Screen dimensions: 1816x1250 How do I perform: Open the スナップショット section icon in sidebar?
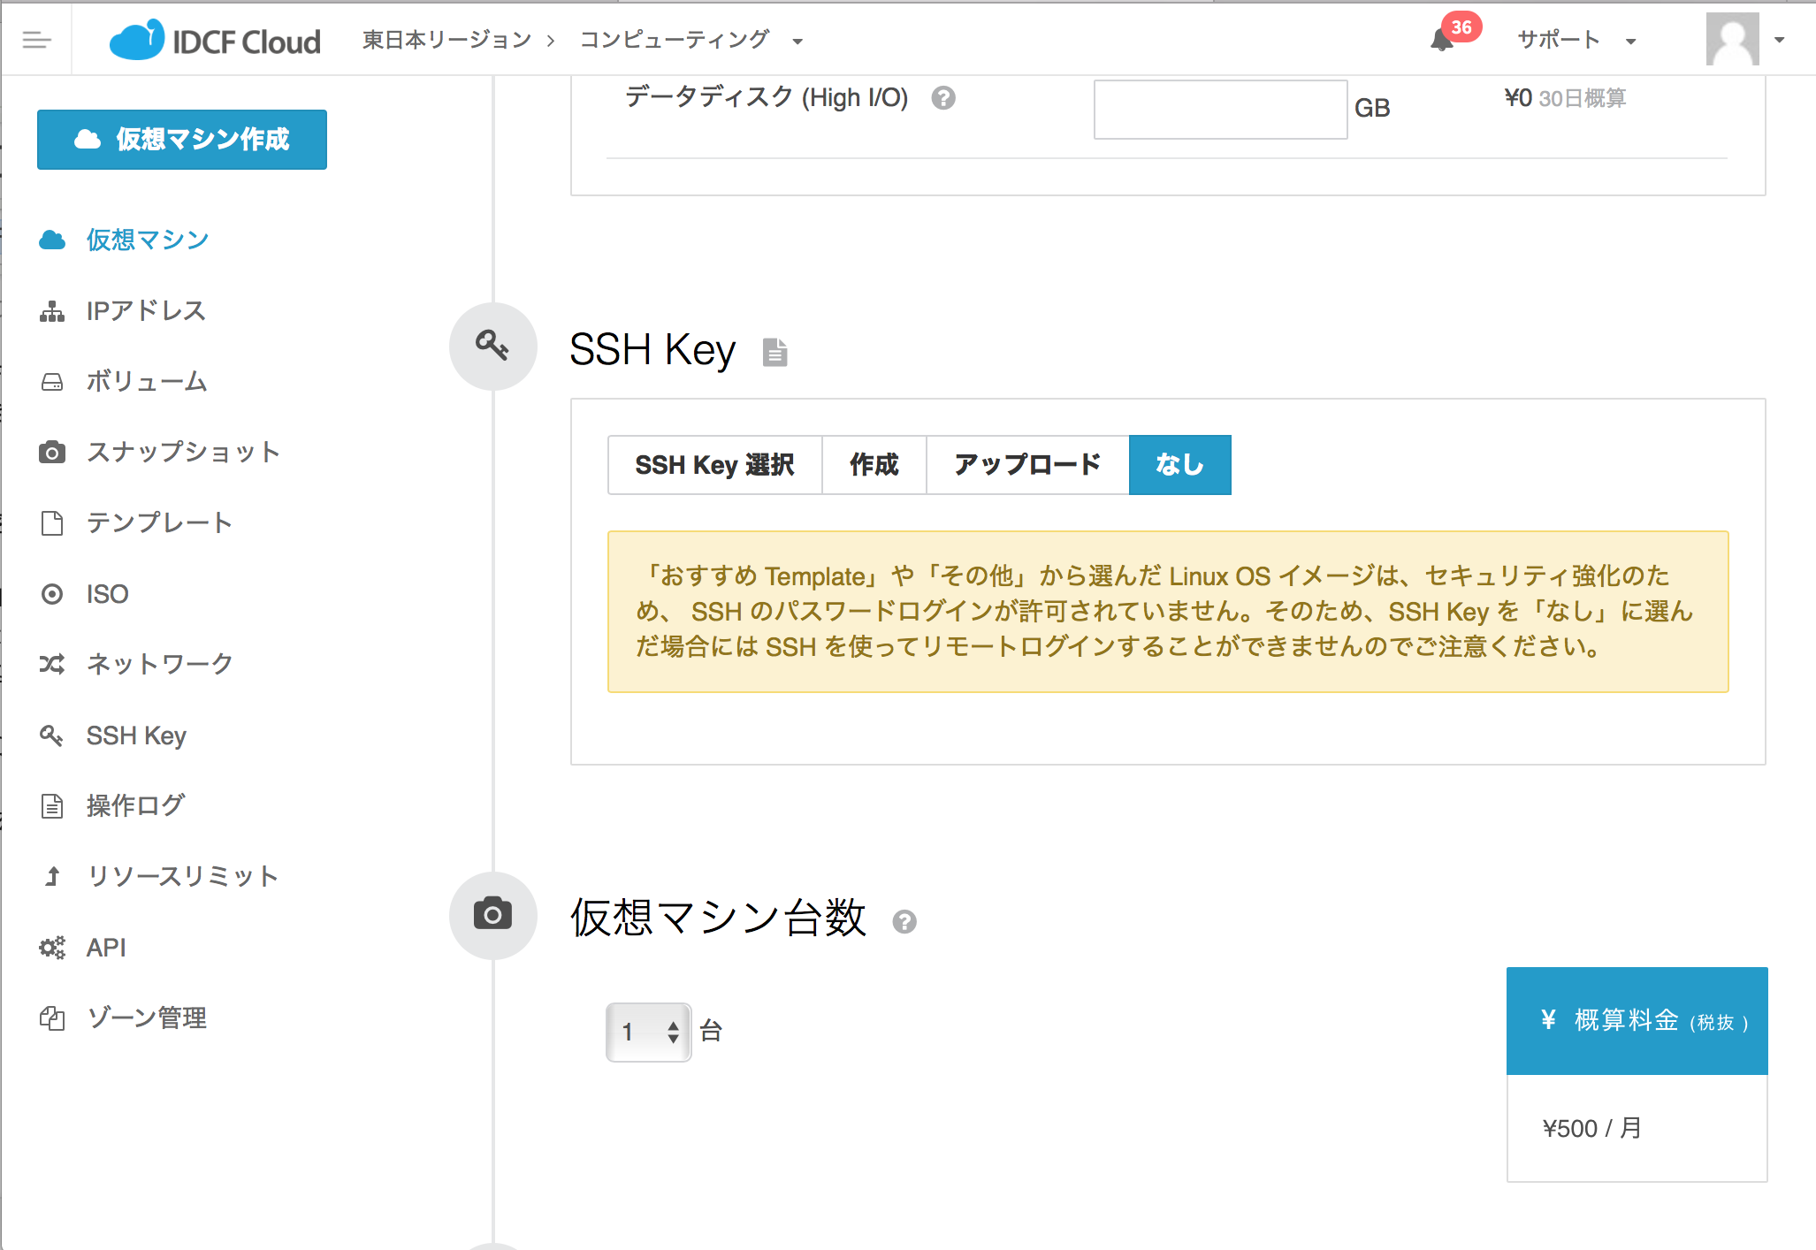(x=52, y=452)
